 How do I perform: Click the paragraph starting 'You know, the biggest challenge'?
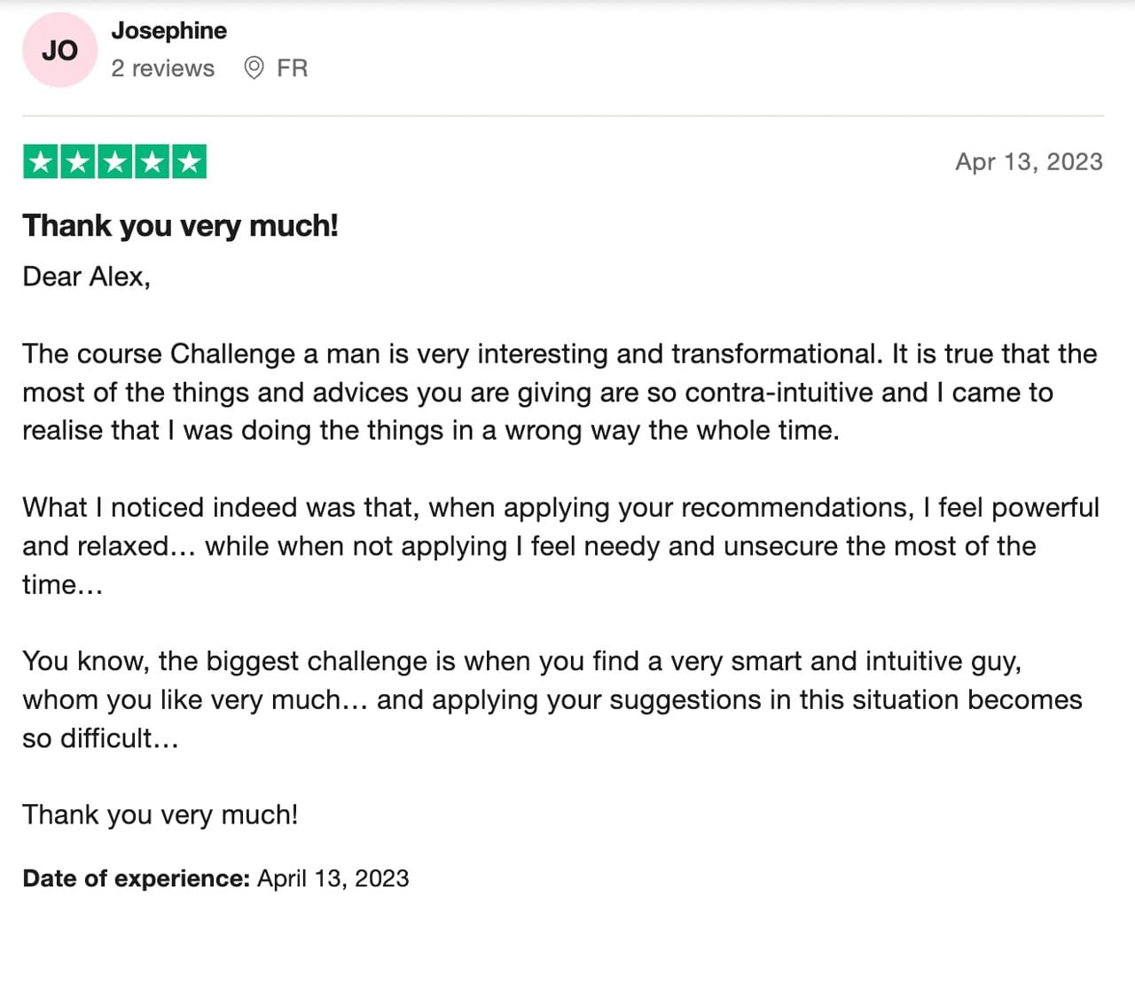(552, 699)
